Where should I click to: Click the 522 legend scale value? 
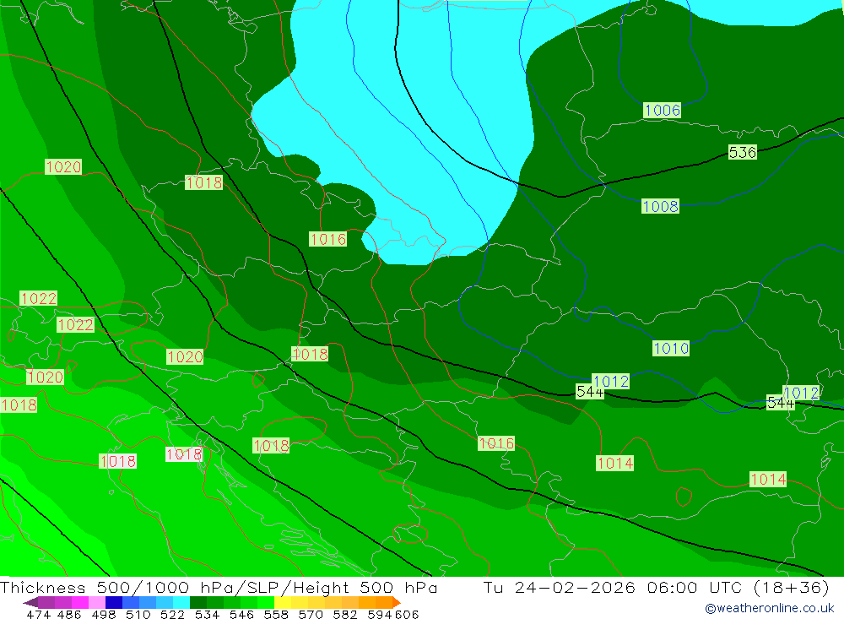(x=173, y=615)
